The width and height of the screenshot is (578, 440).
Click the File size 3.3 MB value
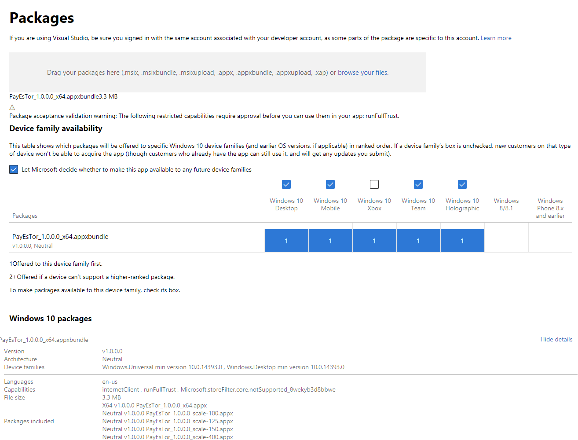click(x=112, y=397)
